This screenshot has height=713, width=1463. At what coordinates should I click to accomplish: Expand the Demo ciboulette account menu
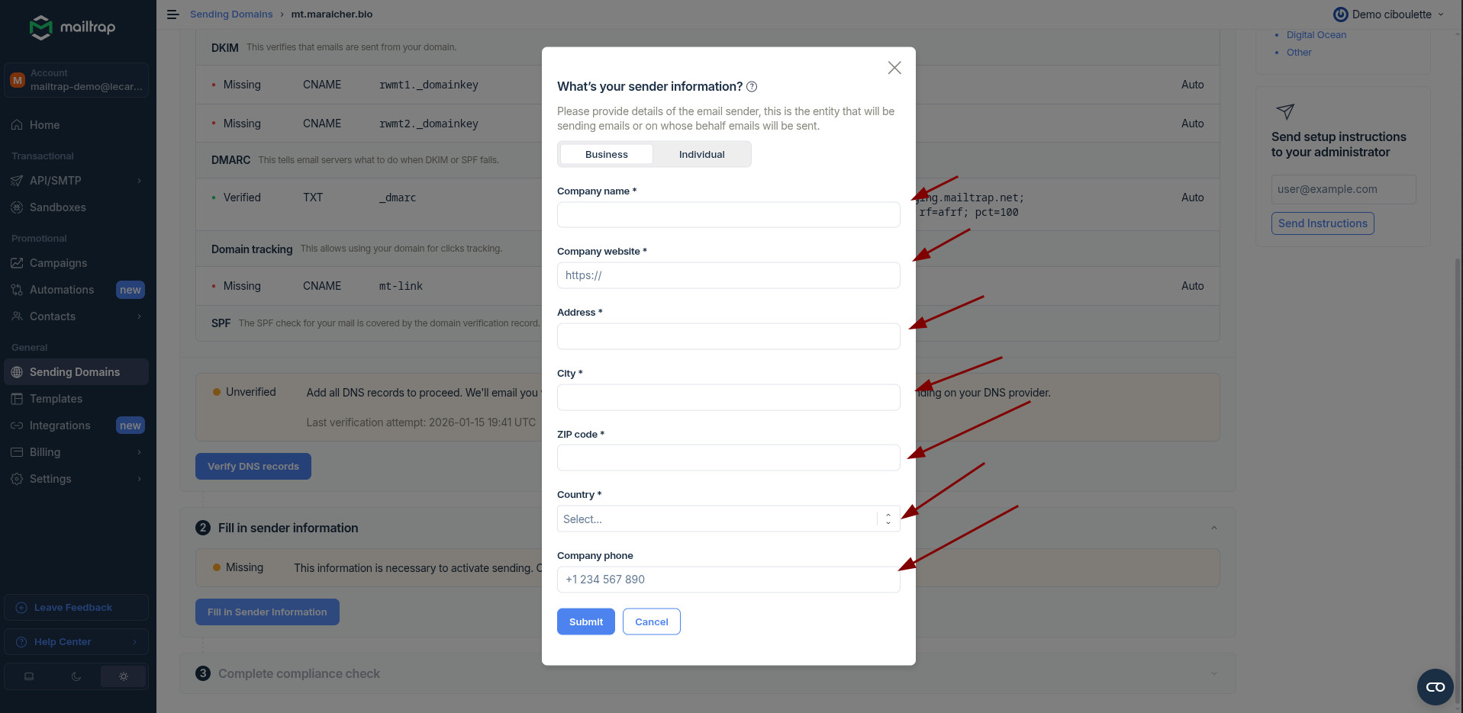pyautogui.click(x=1389, y=14)
